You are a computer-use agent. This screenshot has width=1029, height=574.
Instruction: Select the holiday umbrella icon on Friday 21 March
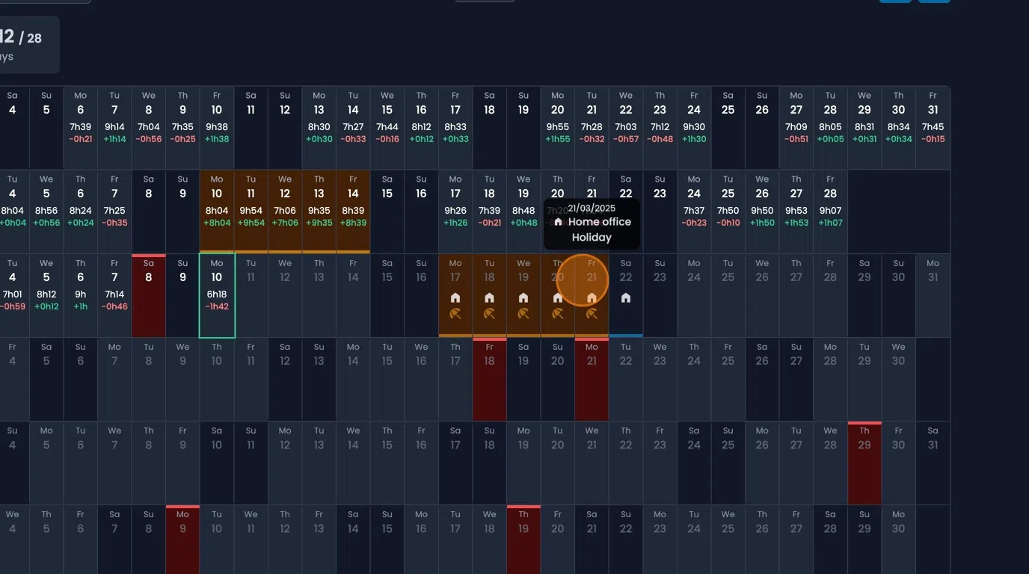coord(592,314)
